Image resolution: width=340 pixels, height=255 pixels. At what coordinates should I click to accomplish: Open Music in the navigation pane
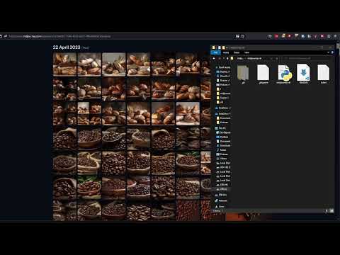tap(222, 150)
